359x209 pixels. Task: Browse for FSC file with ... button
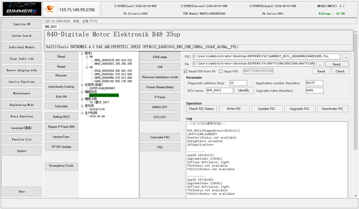(346, 56)
